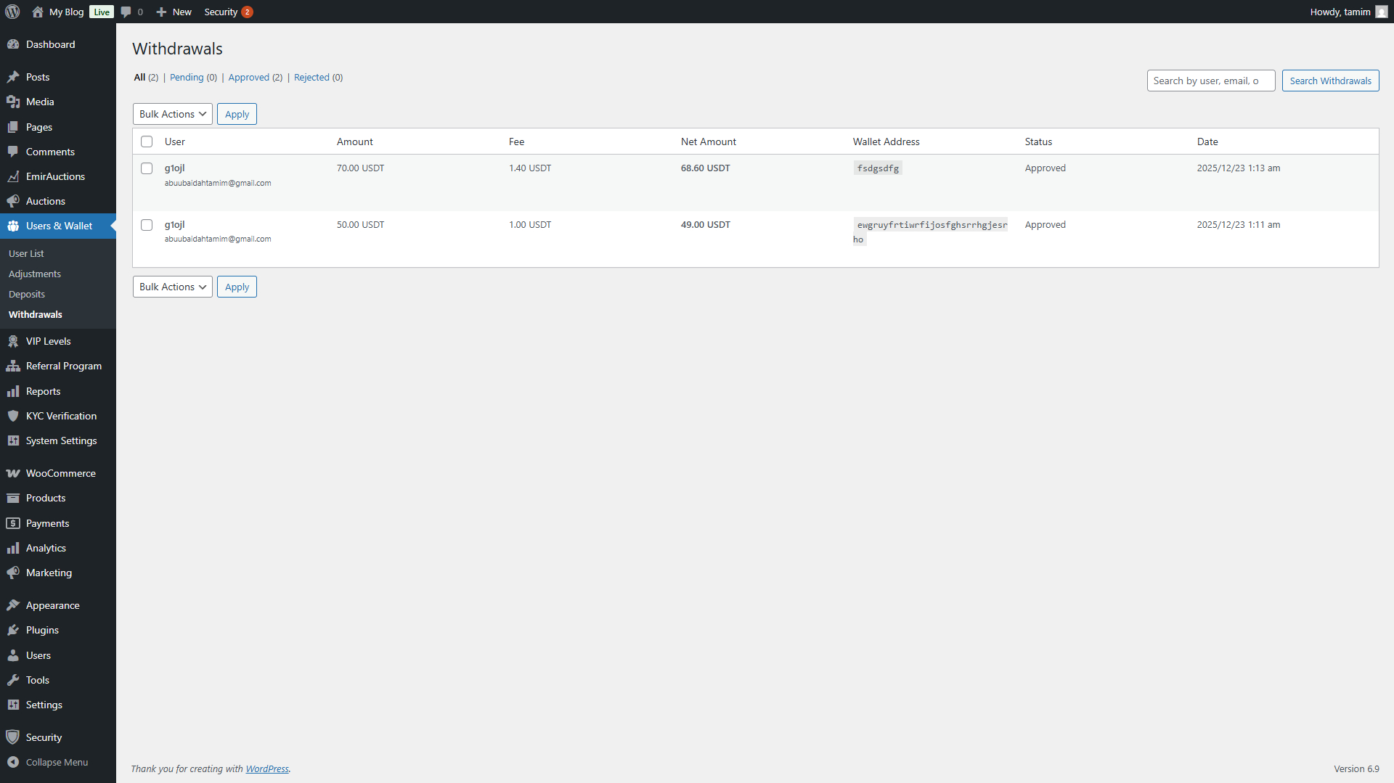Check the 50.00 USDT withdrawal row checkbox
Image resolution: width=1394 pixels, height=783 pixels.
(147, 225)
